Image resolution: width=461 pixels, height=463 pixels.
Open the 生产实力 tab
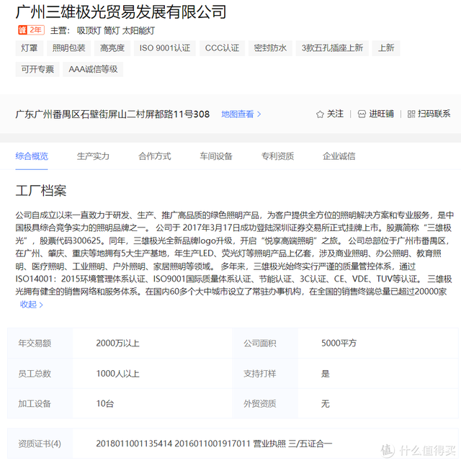pyautogui.click(x=93, y=156)
